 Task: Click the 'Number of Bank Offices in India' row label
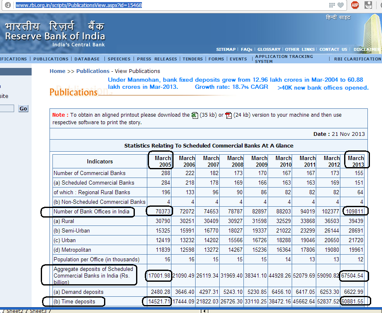click(92, 211)
